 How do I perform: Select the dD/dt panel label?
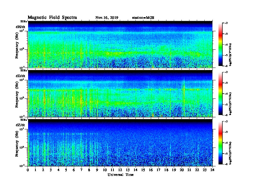(20, 76)
